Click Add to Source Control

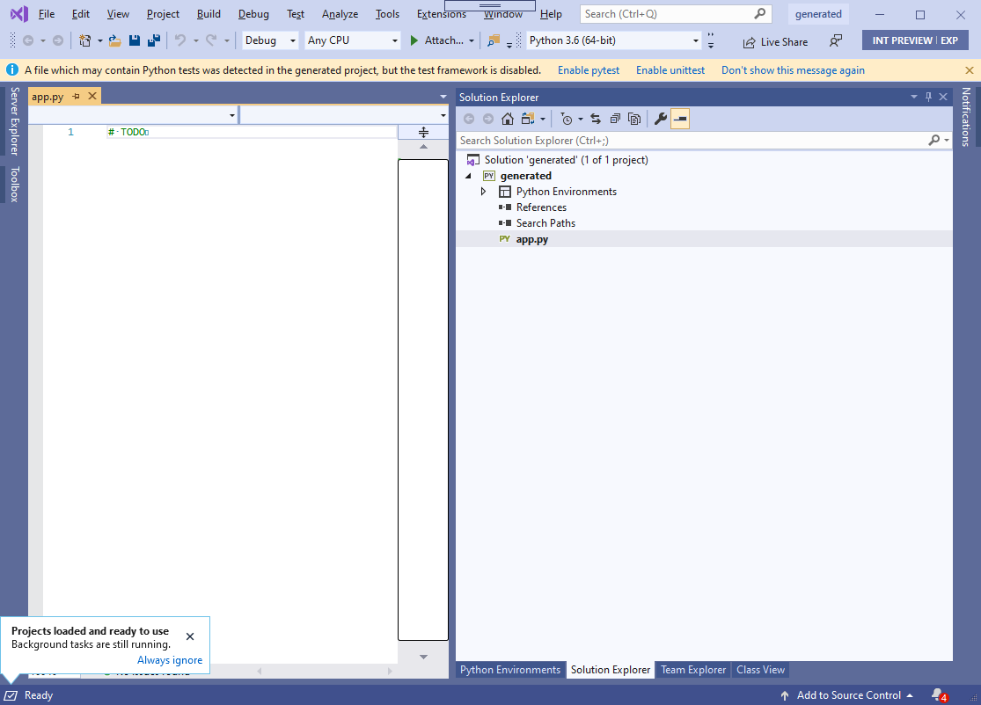[848, 695]
